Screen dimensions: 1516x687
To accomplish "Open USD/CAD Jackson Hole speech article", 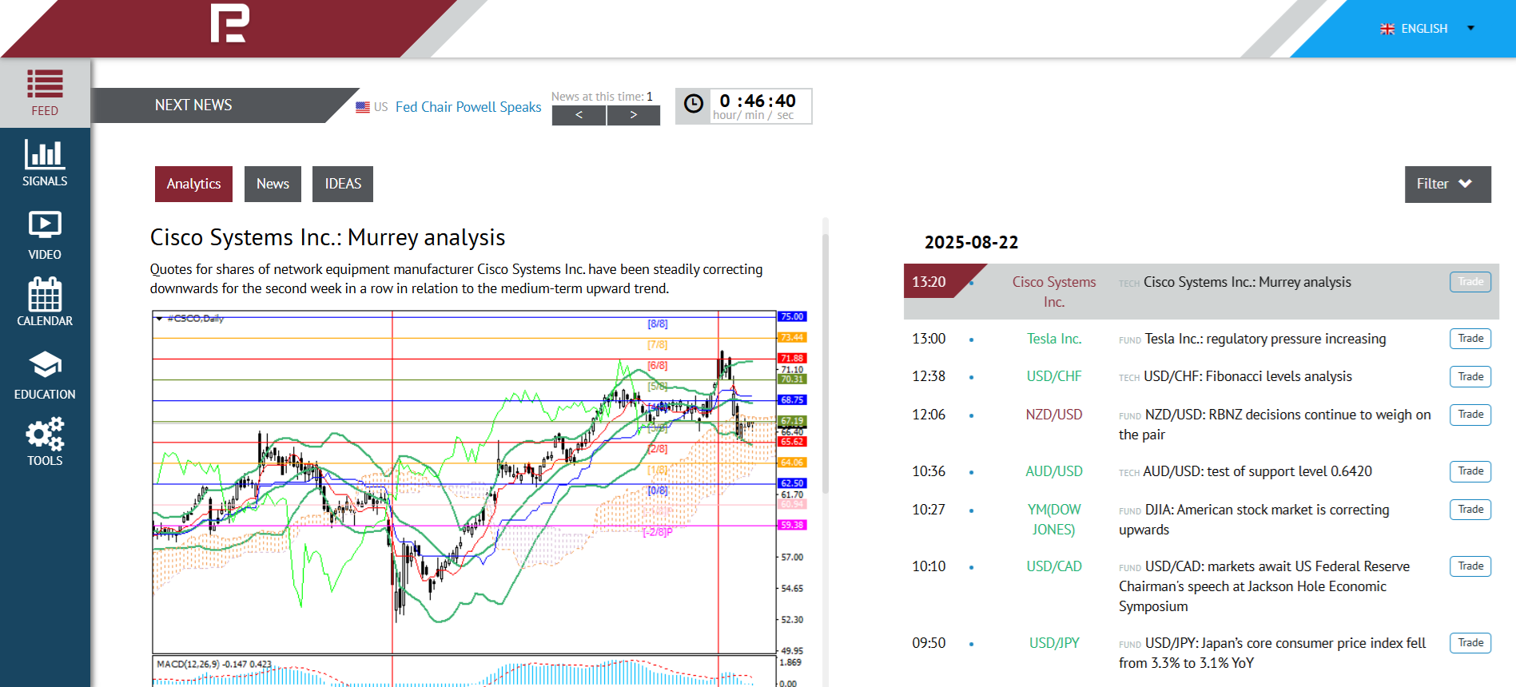I will [x=1265, y=586].
